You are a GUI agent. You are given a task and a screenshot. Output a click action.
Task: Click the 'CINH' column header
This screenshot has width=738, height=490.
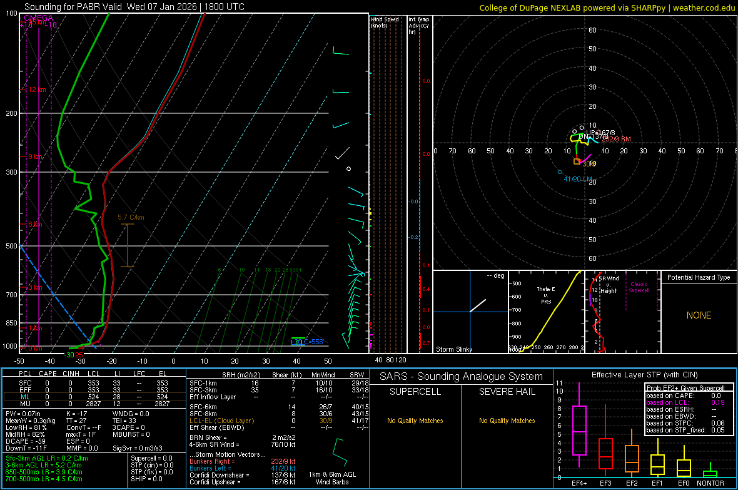coord(71,374)
